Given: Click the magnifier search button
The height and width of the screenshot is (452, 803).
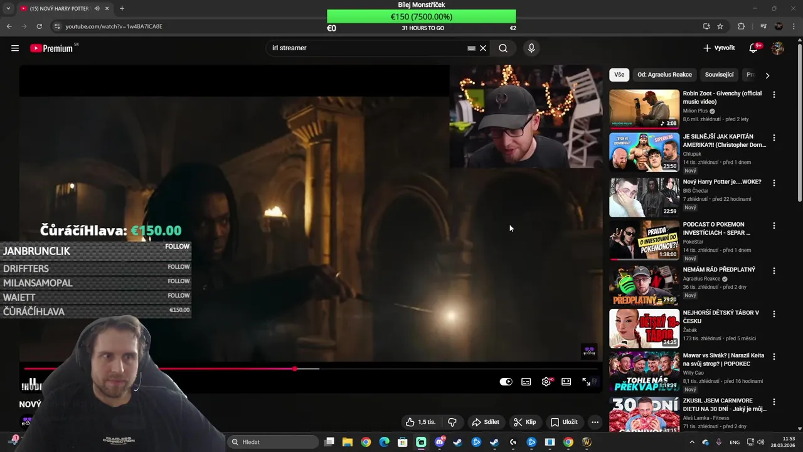Looking at the screenshot, I should 503,48.
